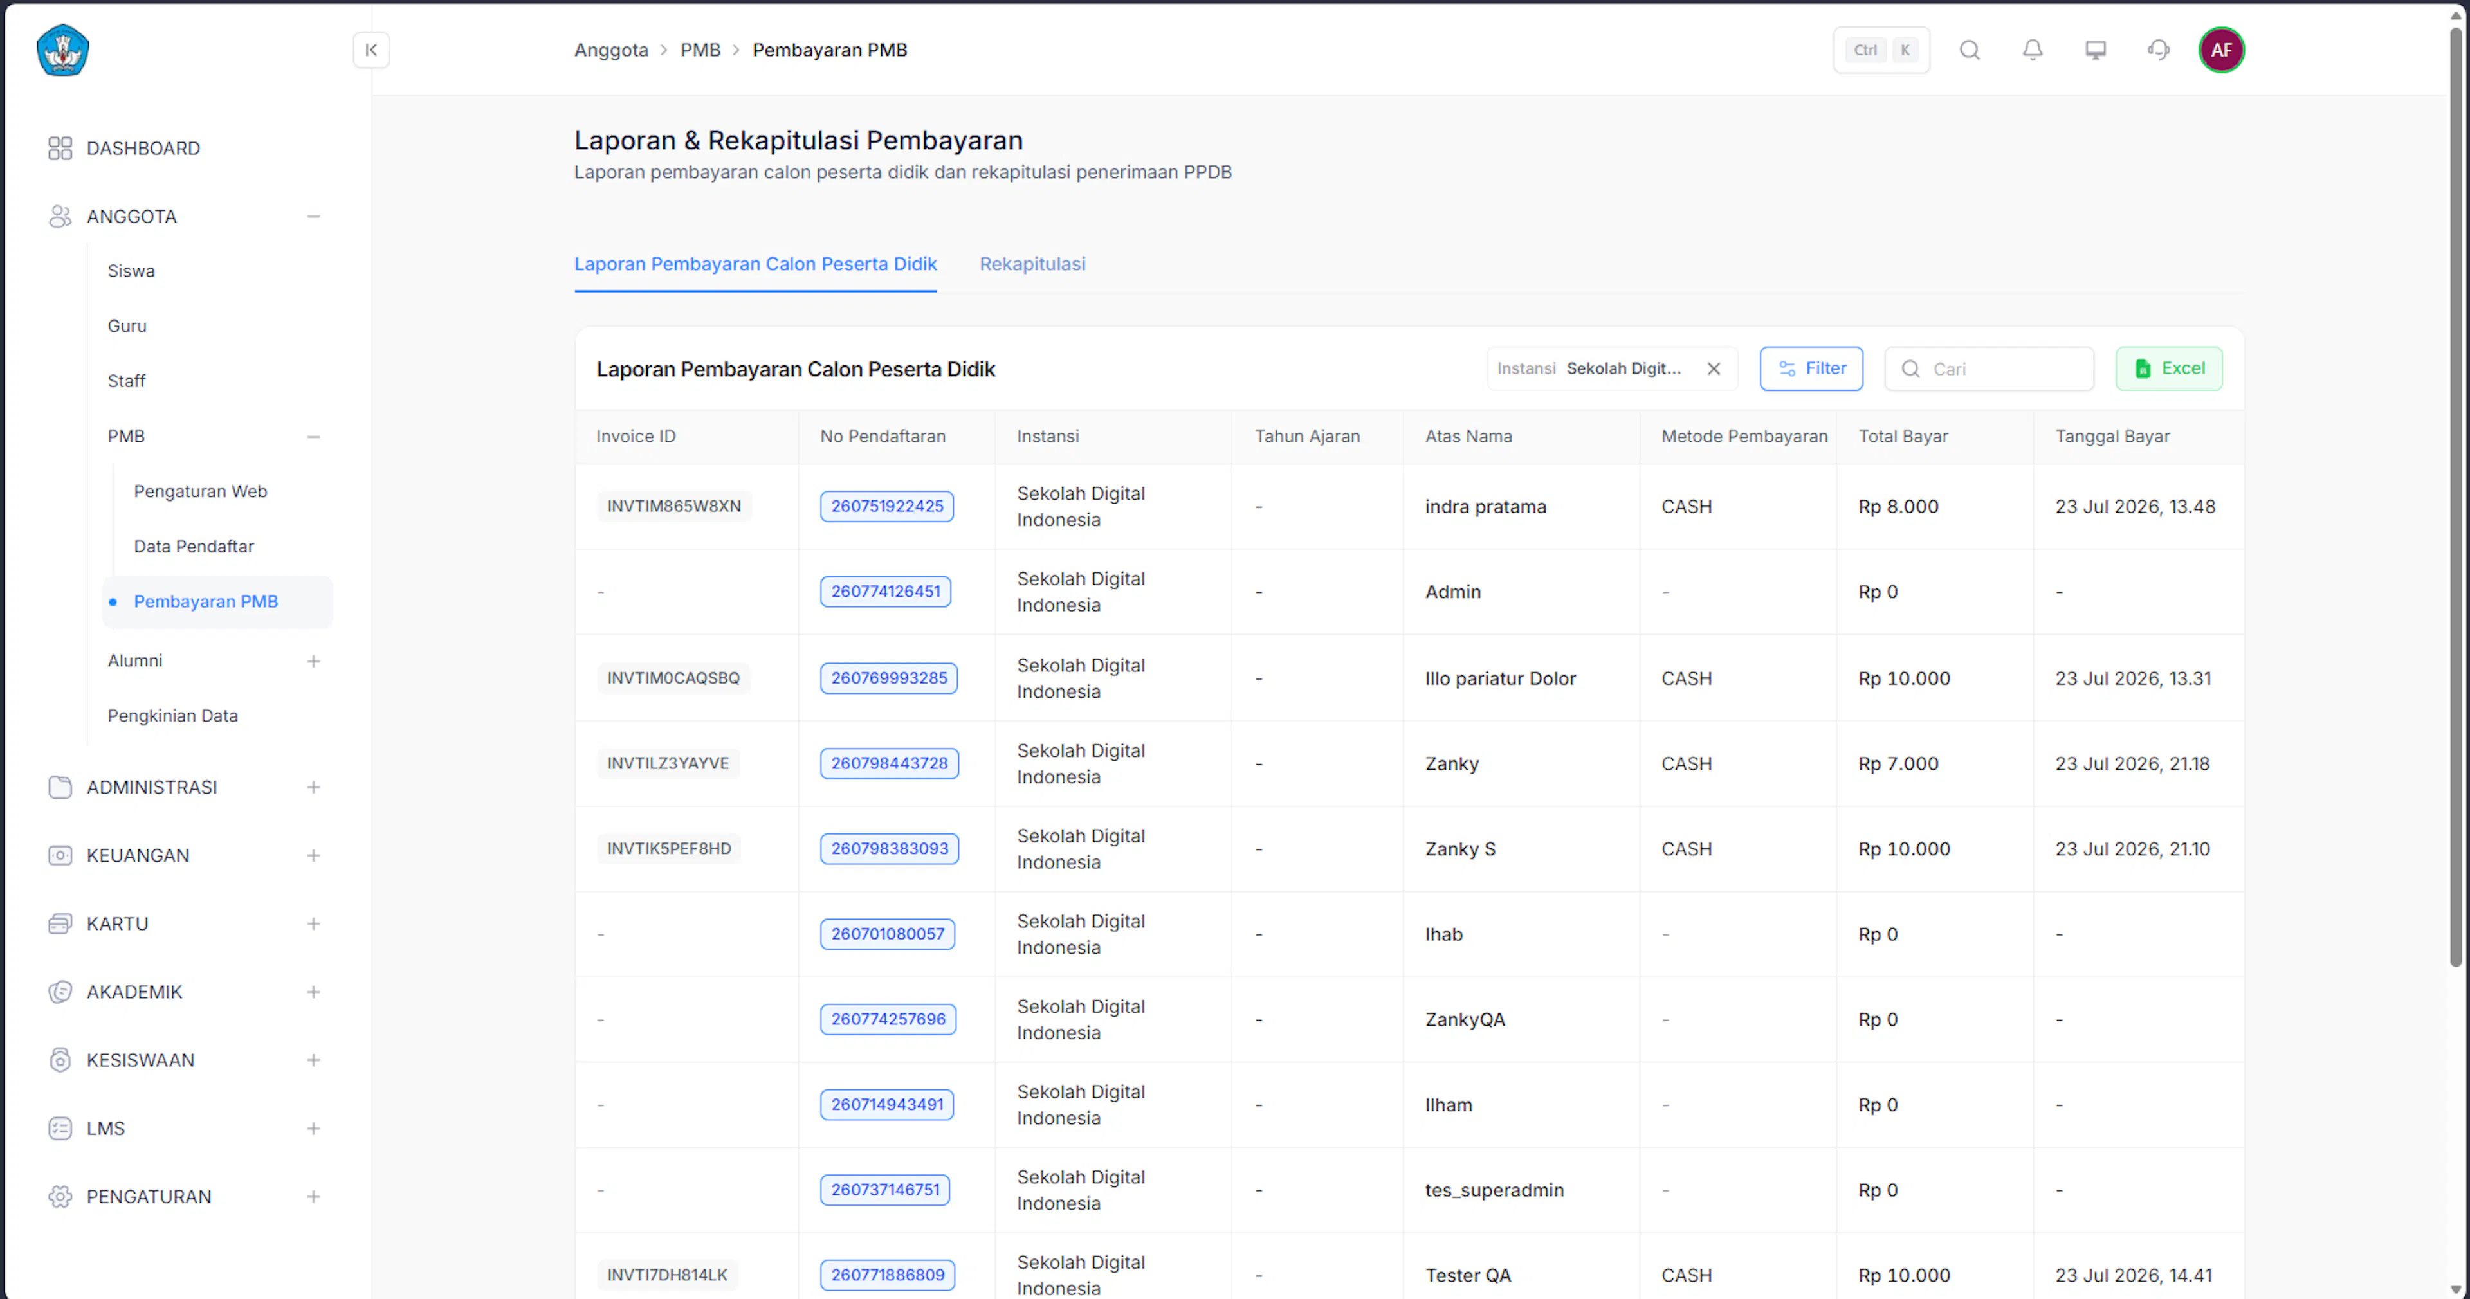Click the name indra pratama
This screenshot has width=2470, height=1299.
(1485, 506)
